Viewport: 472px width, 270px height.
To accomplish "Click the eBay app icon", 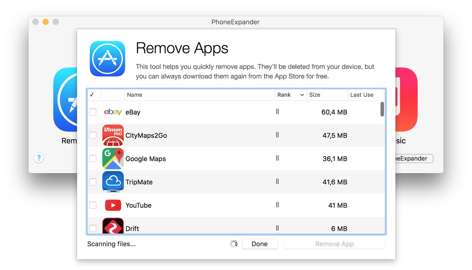I will coord(113,112).
